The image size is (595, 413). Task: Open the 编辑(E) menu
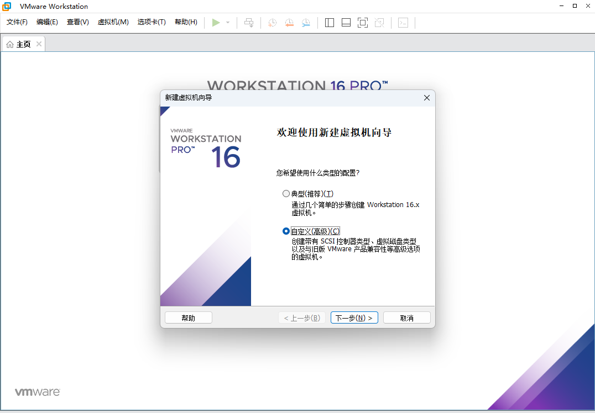click(x=47, y=22)
